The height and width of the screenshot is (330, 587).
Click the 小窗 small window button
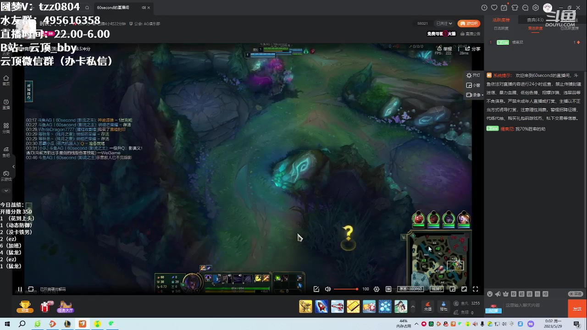click(x=473, y=85)
